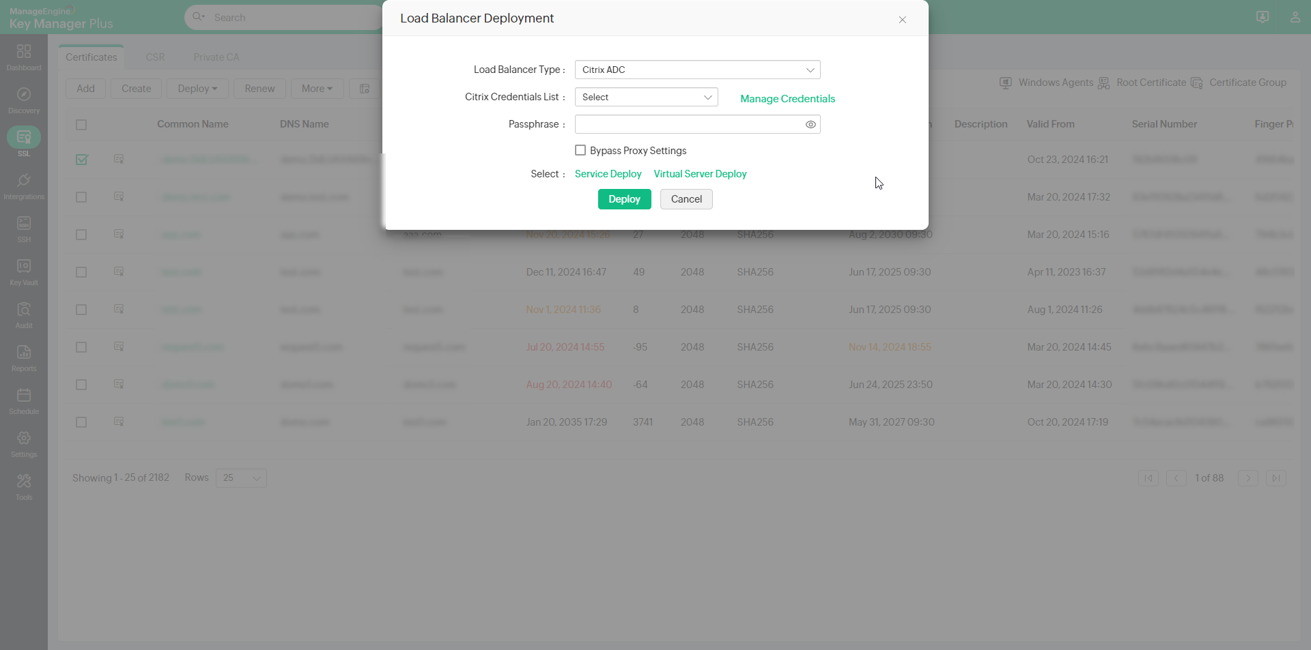The image size is (1311, 650).
Task: Check the row valid from Mar 20, 2024 14:45
Action: 81,347
